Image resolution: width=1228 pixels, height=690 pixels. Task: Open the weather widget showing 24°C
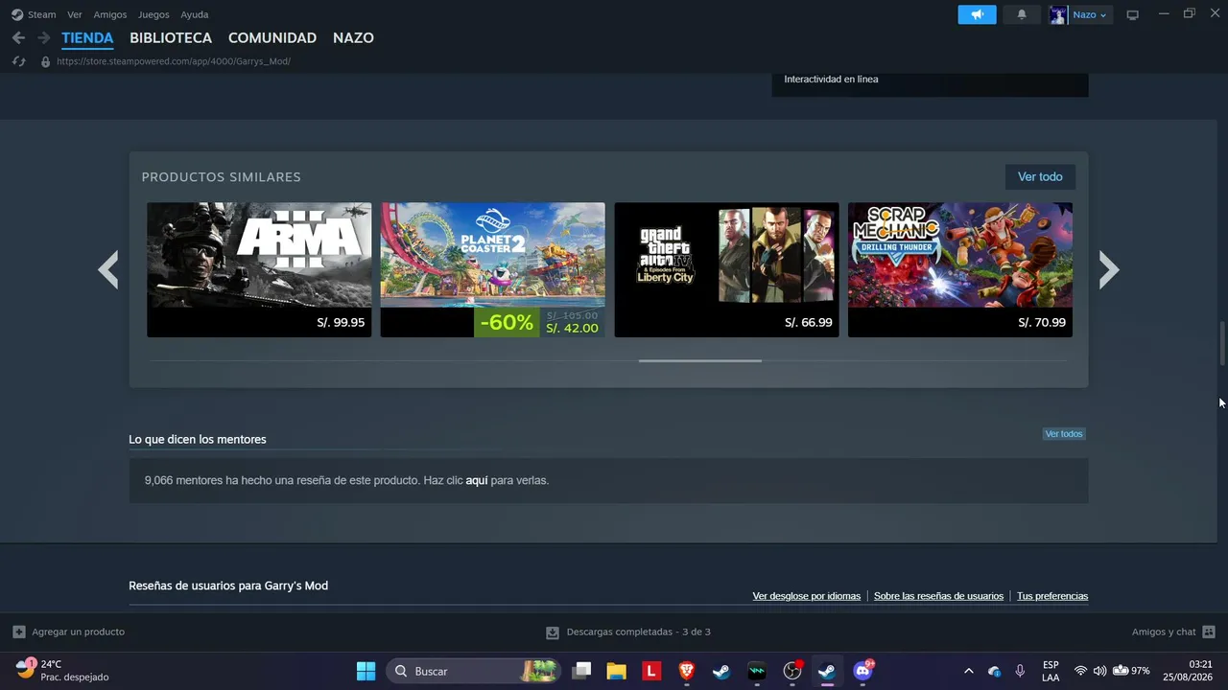(63, 671)
